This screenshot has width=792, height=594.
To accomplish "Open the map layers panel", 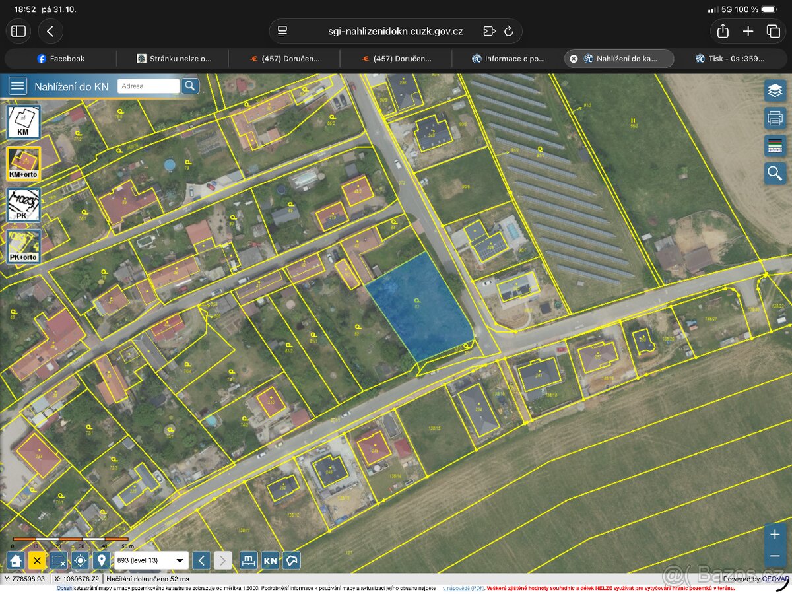I will [775, 90].
